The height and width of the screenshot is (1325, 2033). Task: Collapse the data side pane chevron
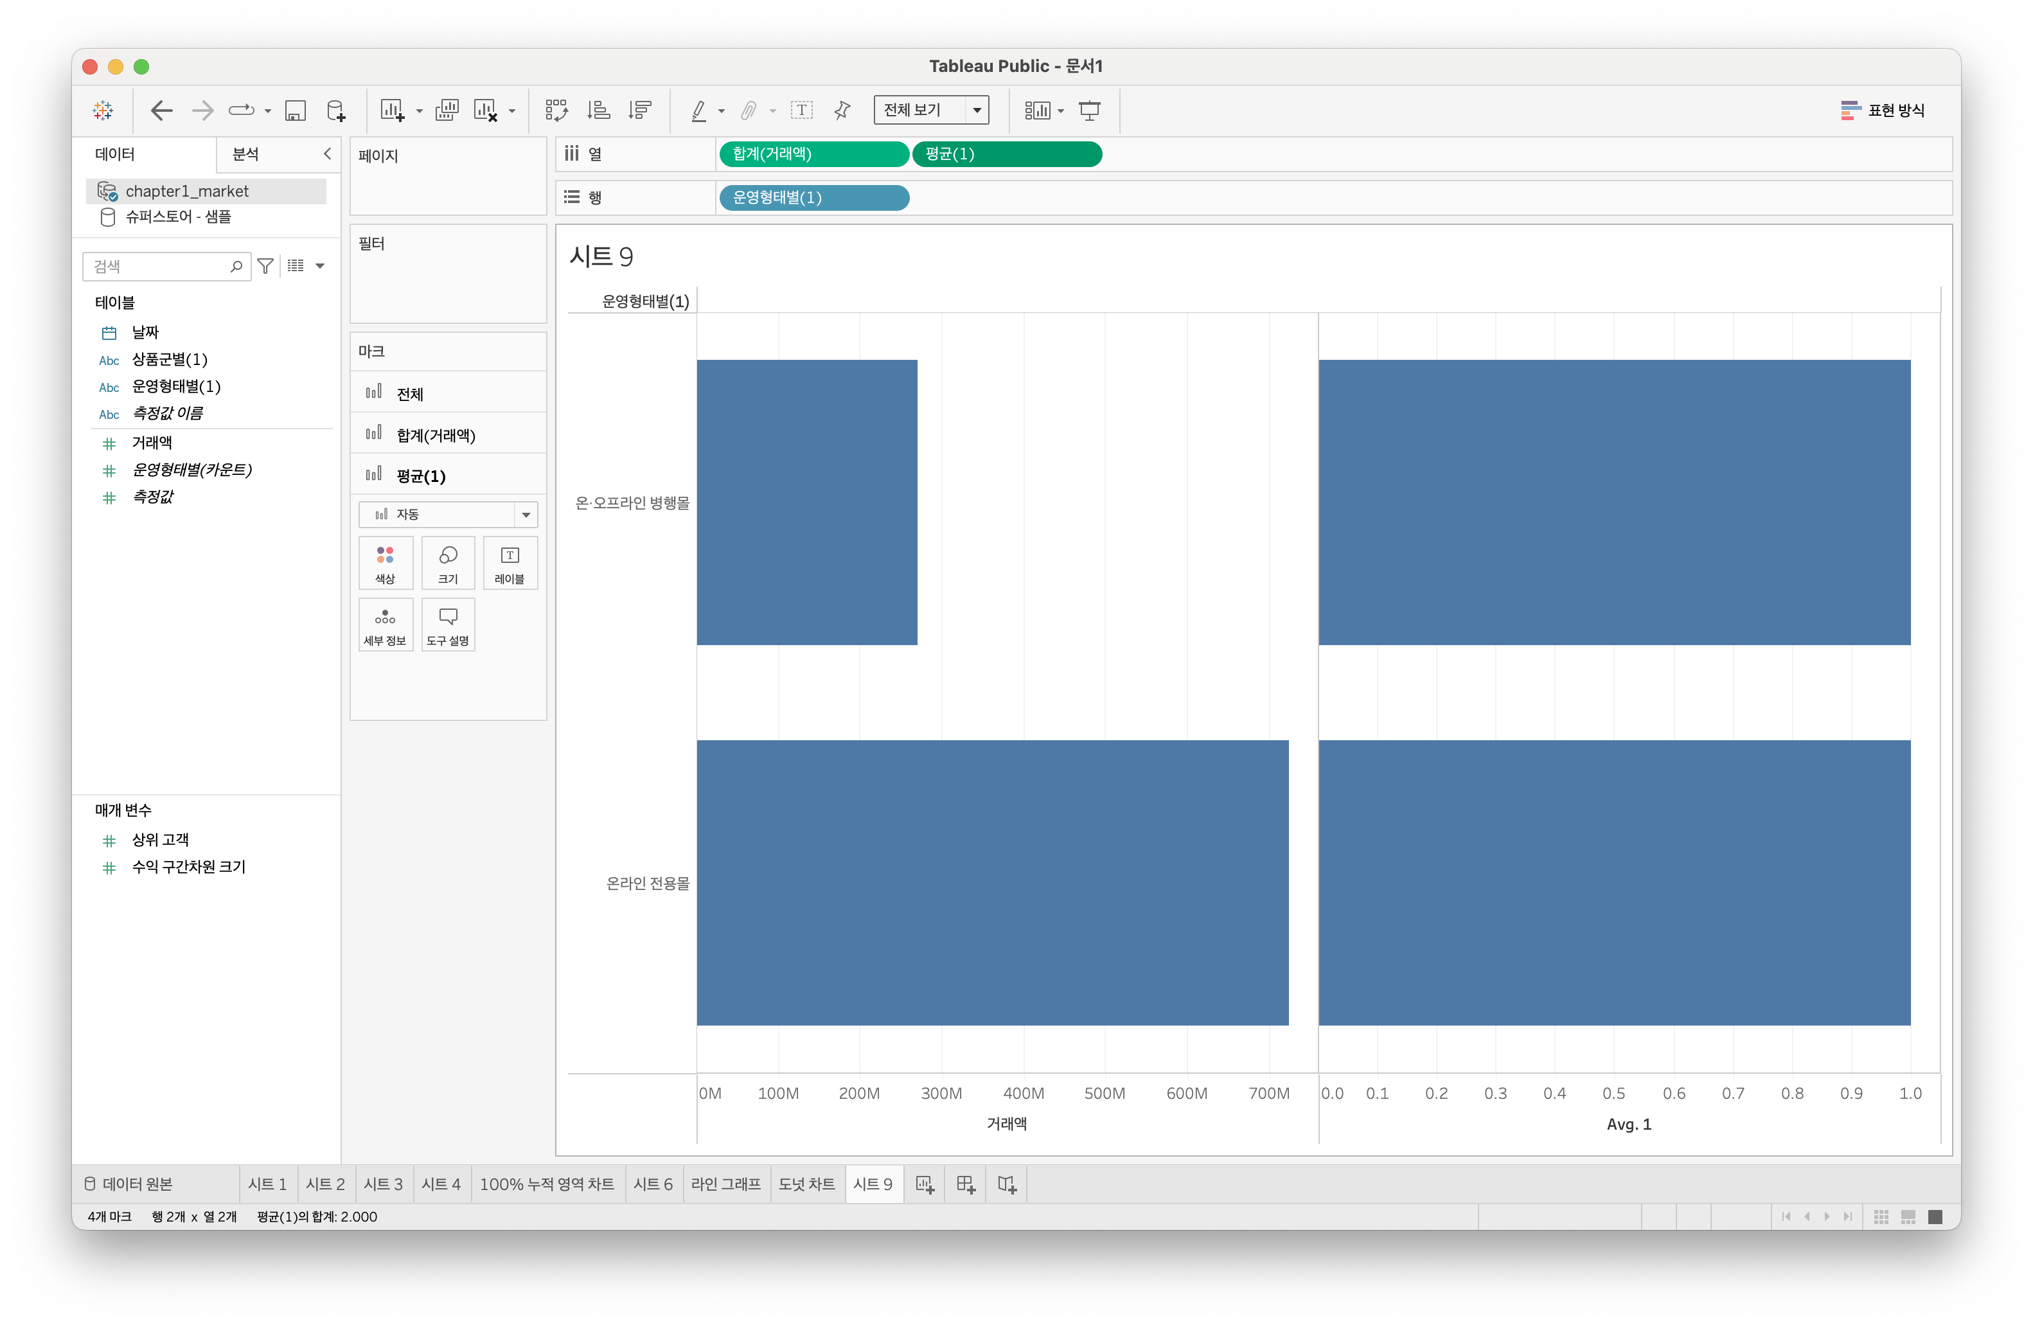point(326,154)
